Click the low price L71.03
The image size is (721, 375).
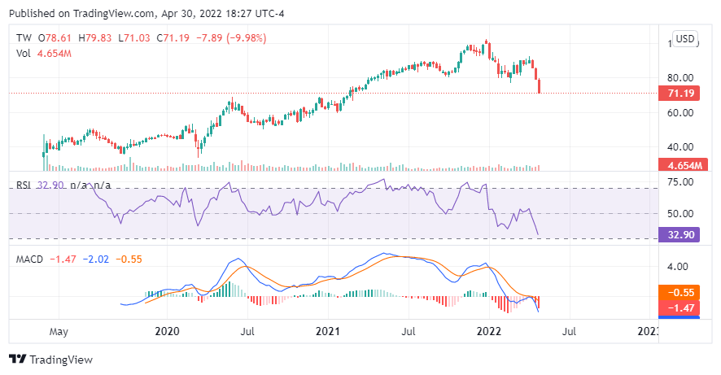point(134,38)
